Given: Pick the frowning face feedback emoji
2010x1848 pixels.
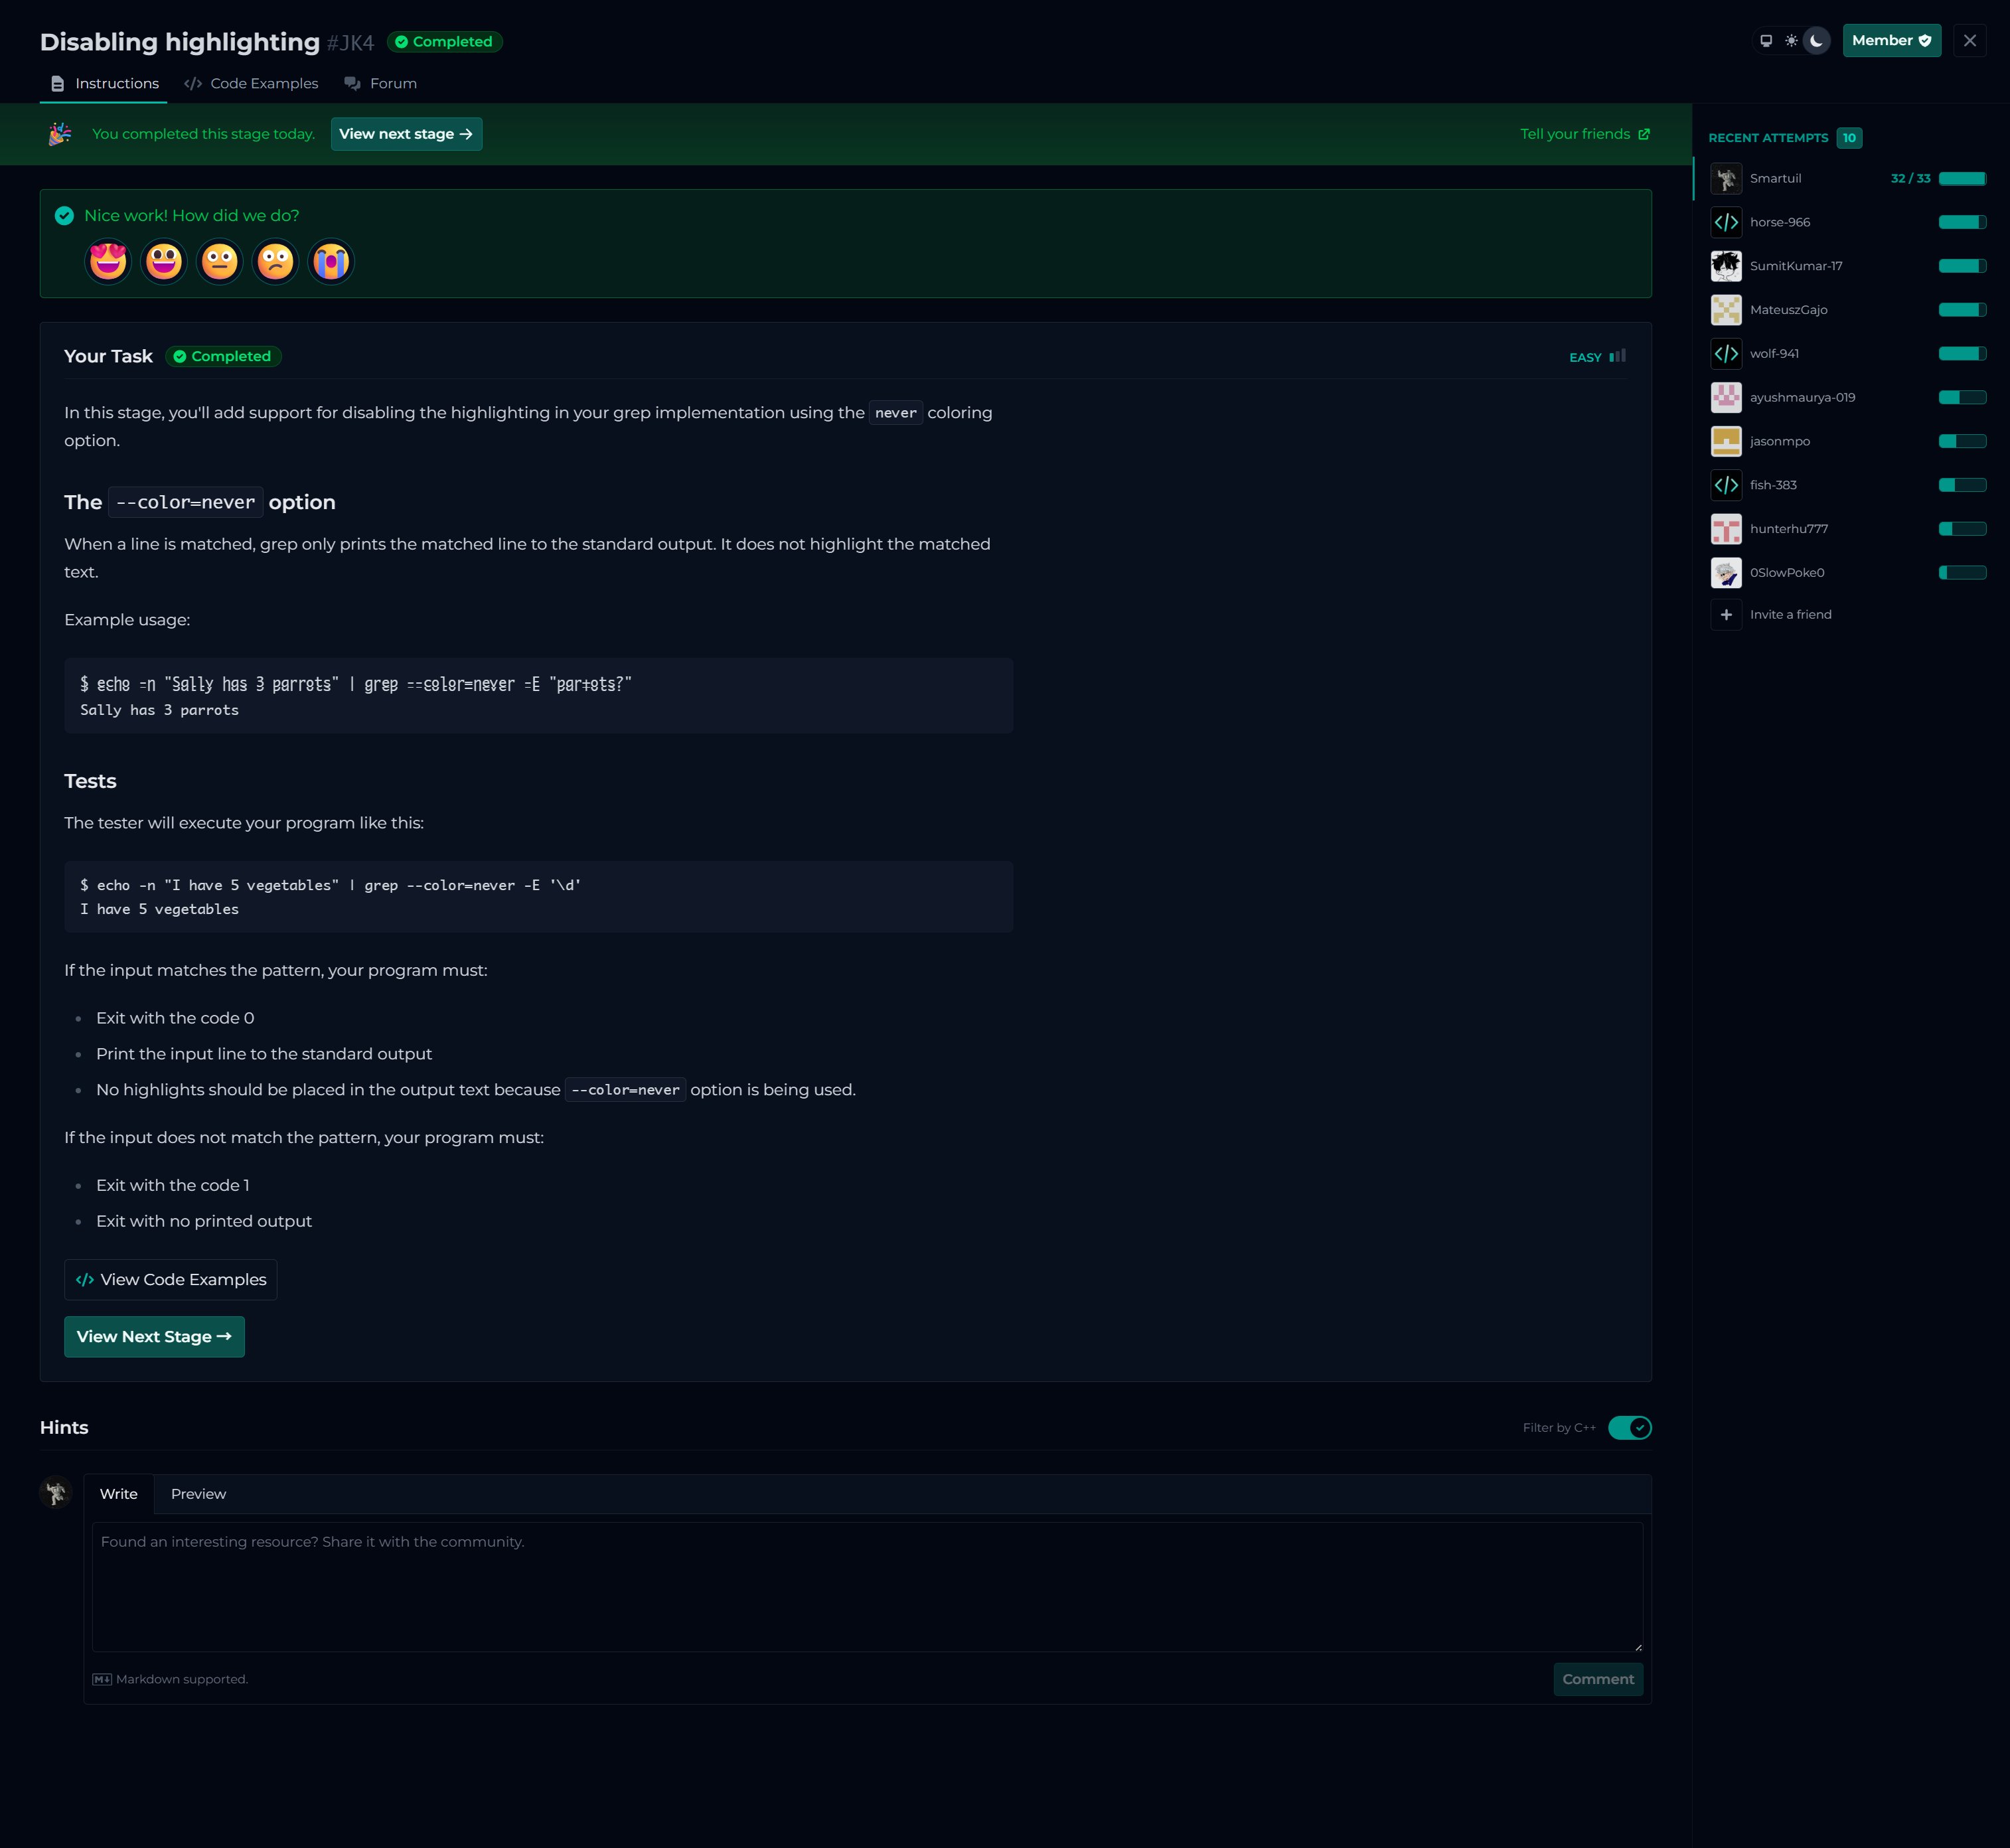Looking at the screenshot, I should pyautogui.click(x=275, y=262).
